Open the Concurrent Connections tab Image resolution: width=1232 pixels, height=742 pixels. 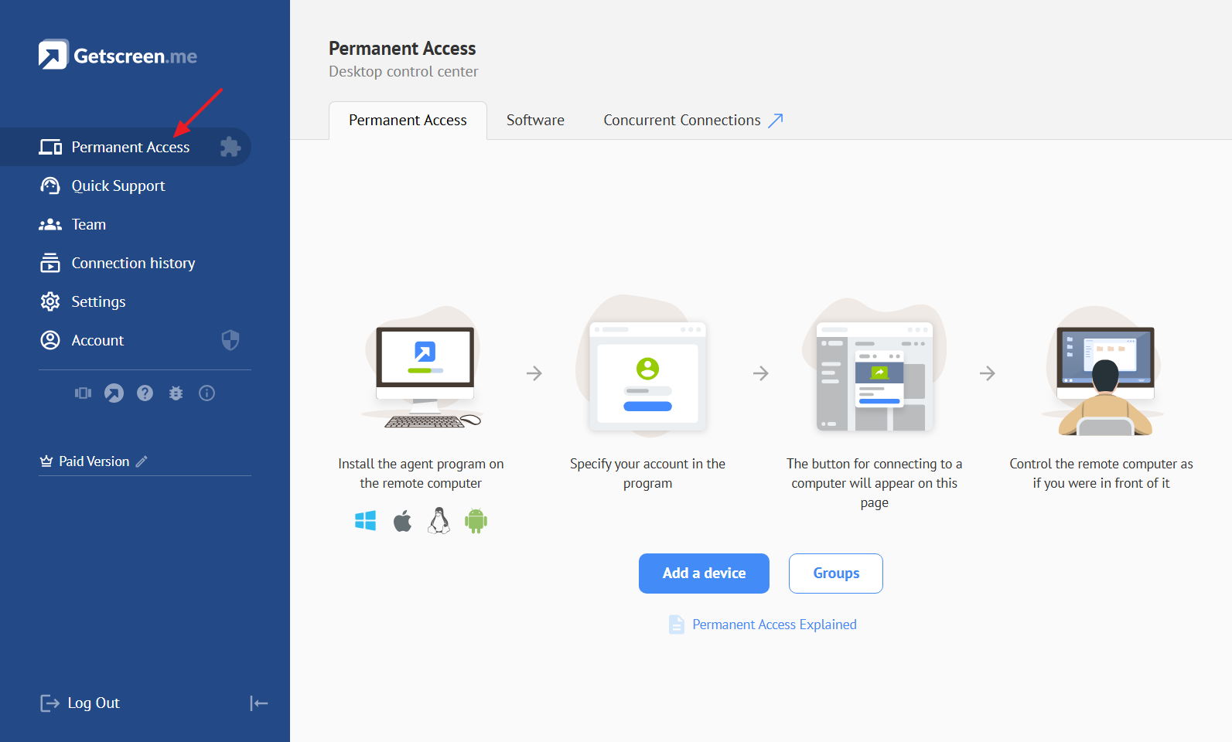(x=693, y=121)
